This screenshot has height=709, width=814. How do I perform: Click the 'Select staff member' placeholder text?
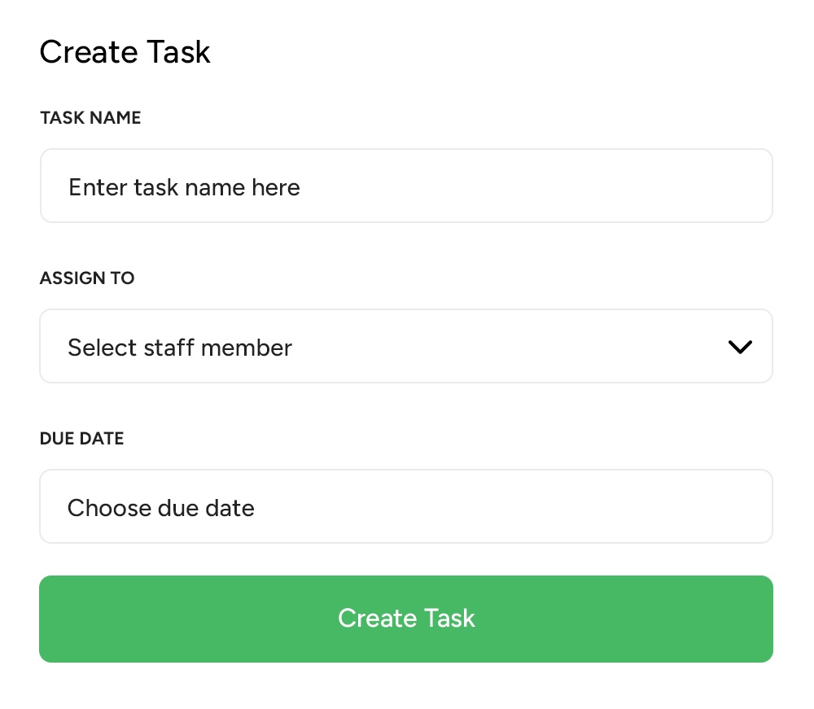[180, 348]
